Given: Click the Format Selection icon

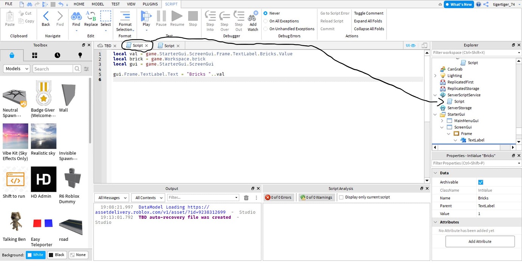Looking at the screenshot, I should pos(125,16).
